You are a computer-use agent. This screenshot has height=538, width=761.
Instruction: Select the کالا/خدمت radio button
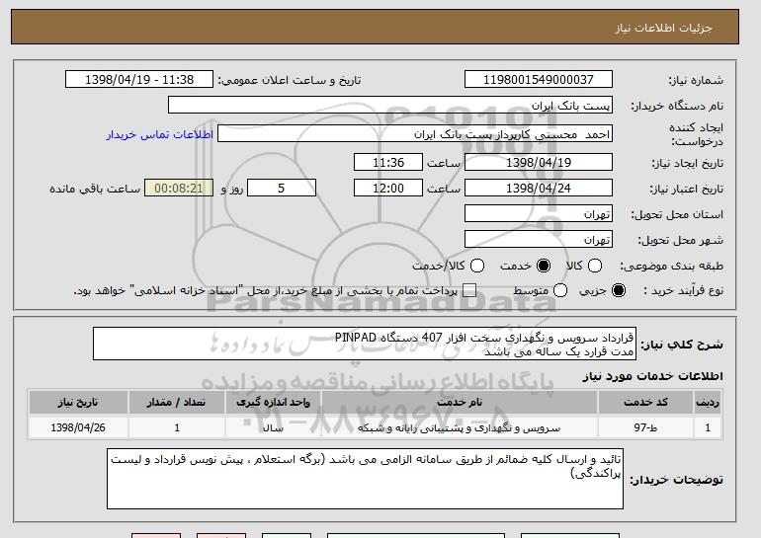[x=477, y=266]
